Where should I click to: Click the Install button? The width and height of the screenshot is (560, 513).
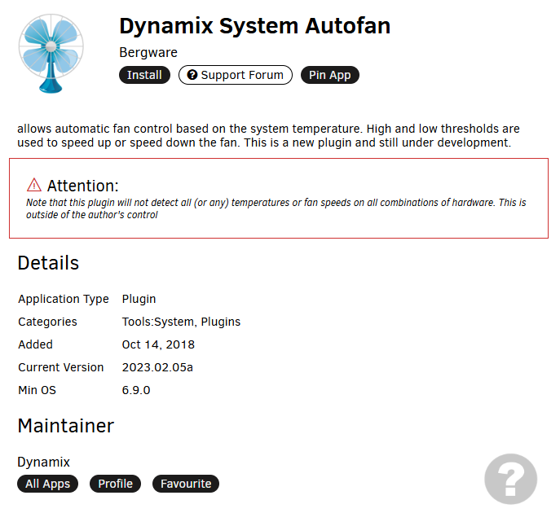click(144, 75)
